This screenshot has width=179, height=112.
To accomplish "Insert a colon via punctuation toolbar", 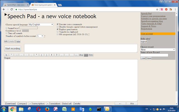I will click(26, 55).
